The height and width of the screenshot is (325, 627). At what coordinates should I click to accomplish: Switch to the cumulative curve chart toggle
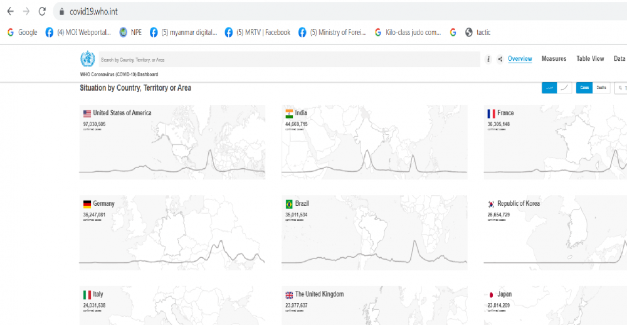(565, 88)
